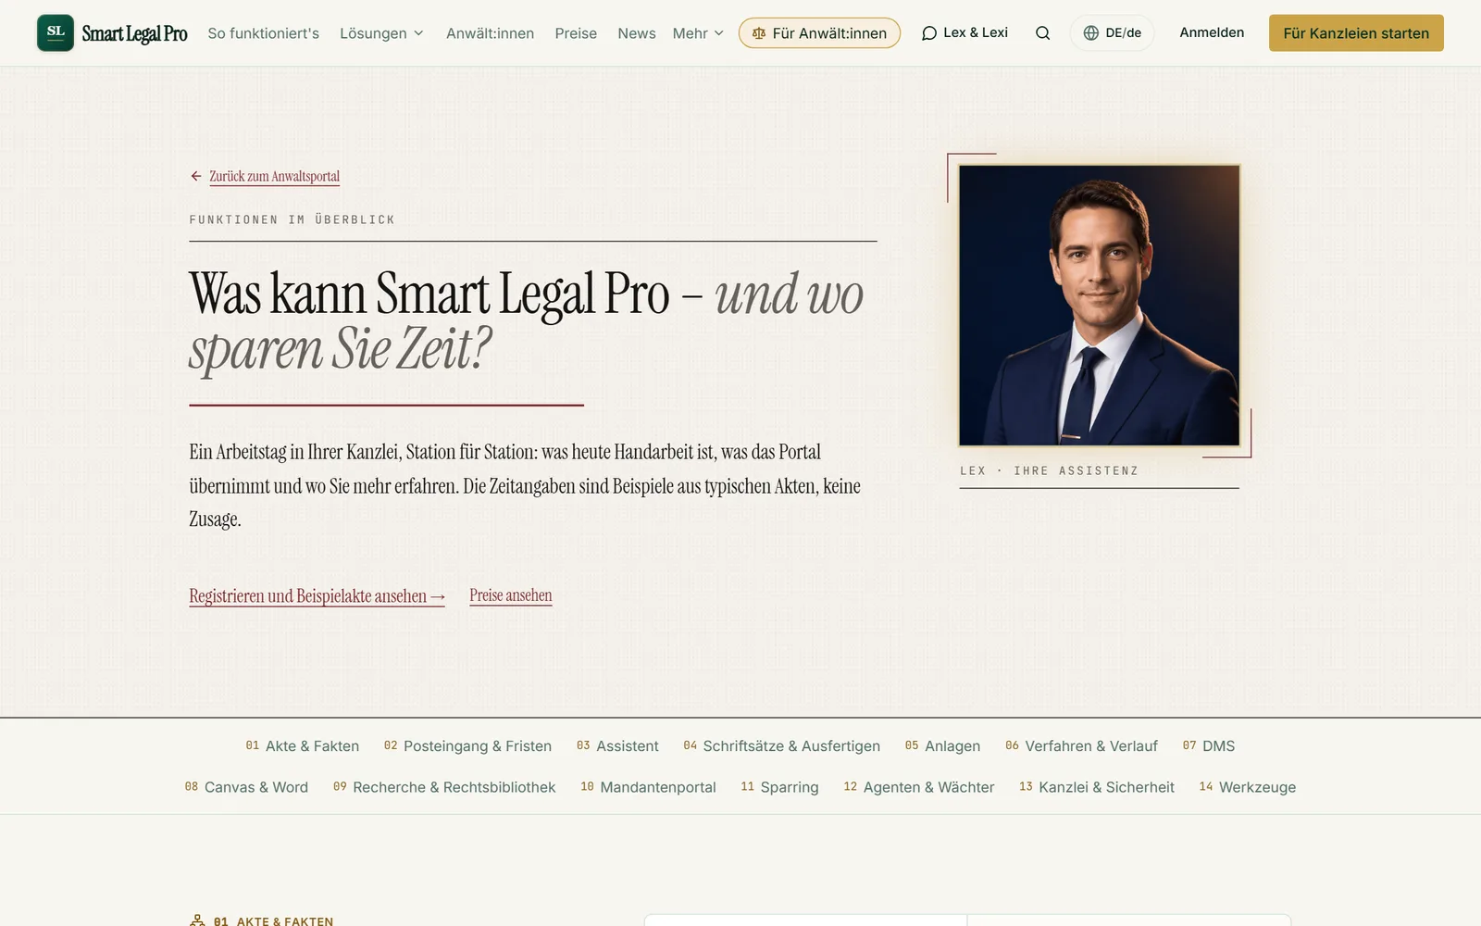1481x926 pixels.
Task: Click the Smart Legal Pro wordmark
Action: coord(134,33)
